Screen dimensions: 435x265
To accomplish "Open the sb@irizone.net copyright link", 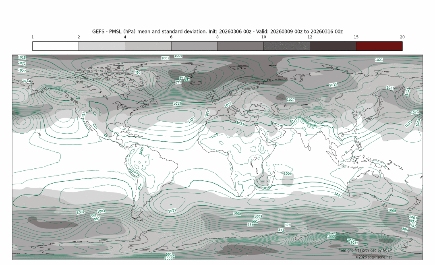I will tap(373, 257).
